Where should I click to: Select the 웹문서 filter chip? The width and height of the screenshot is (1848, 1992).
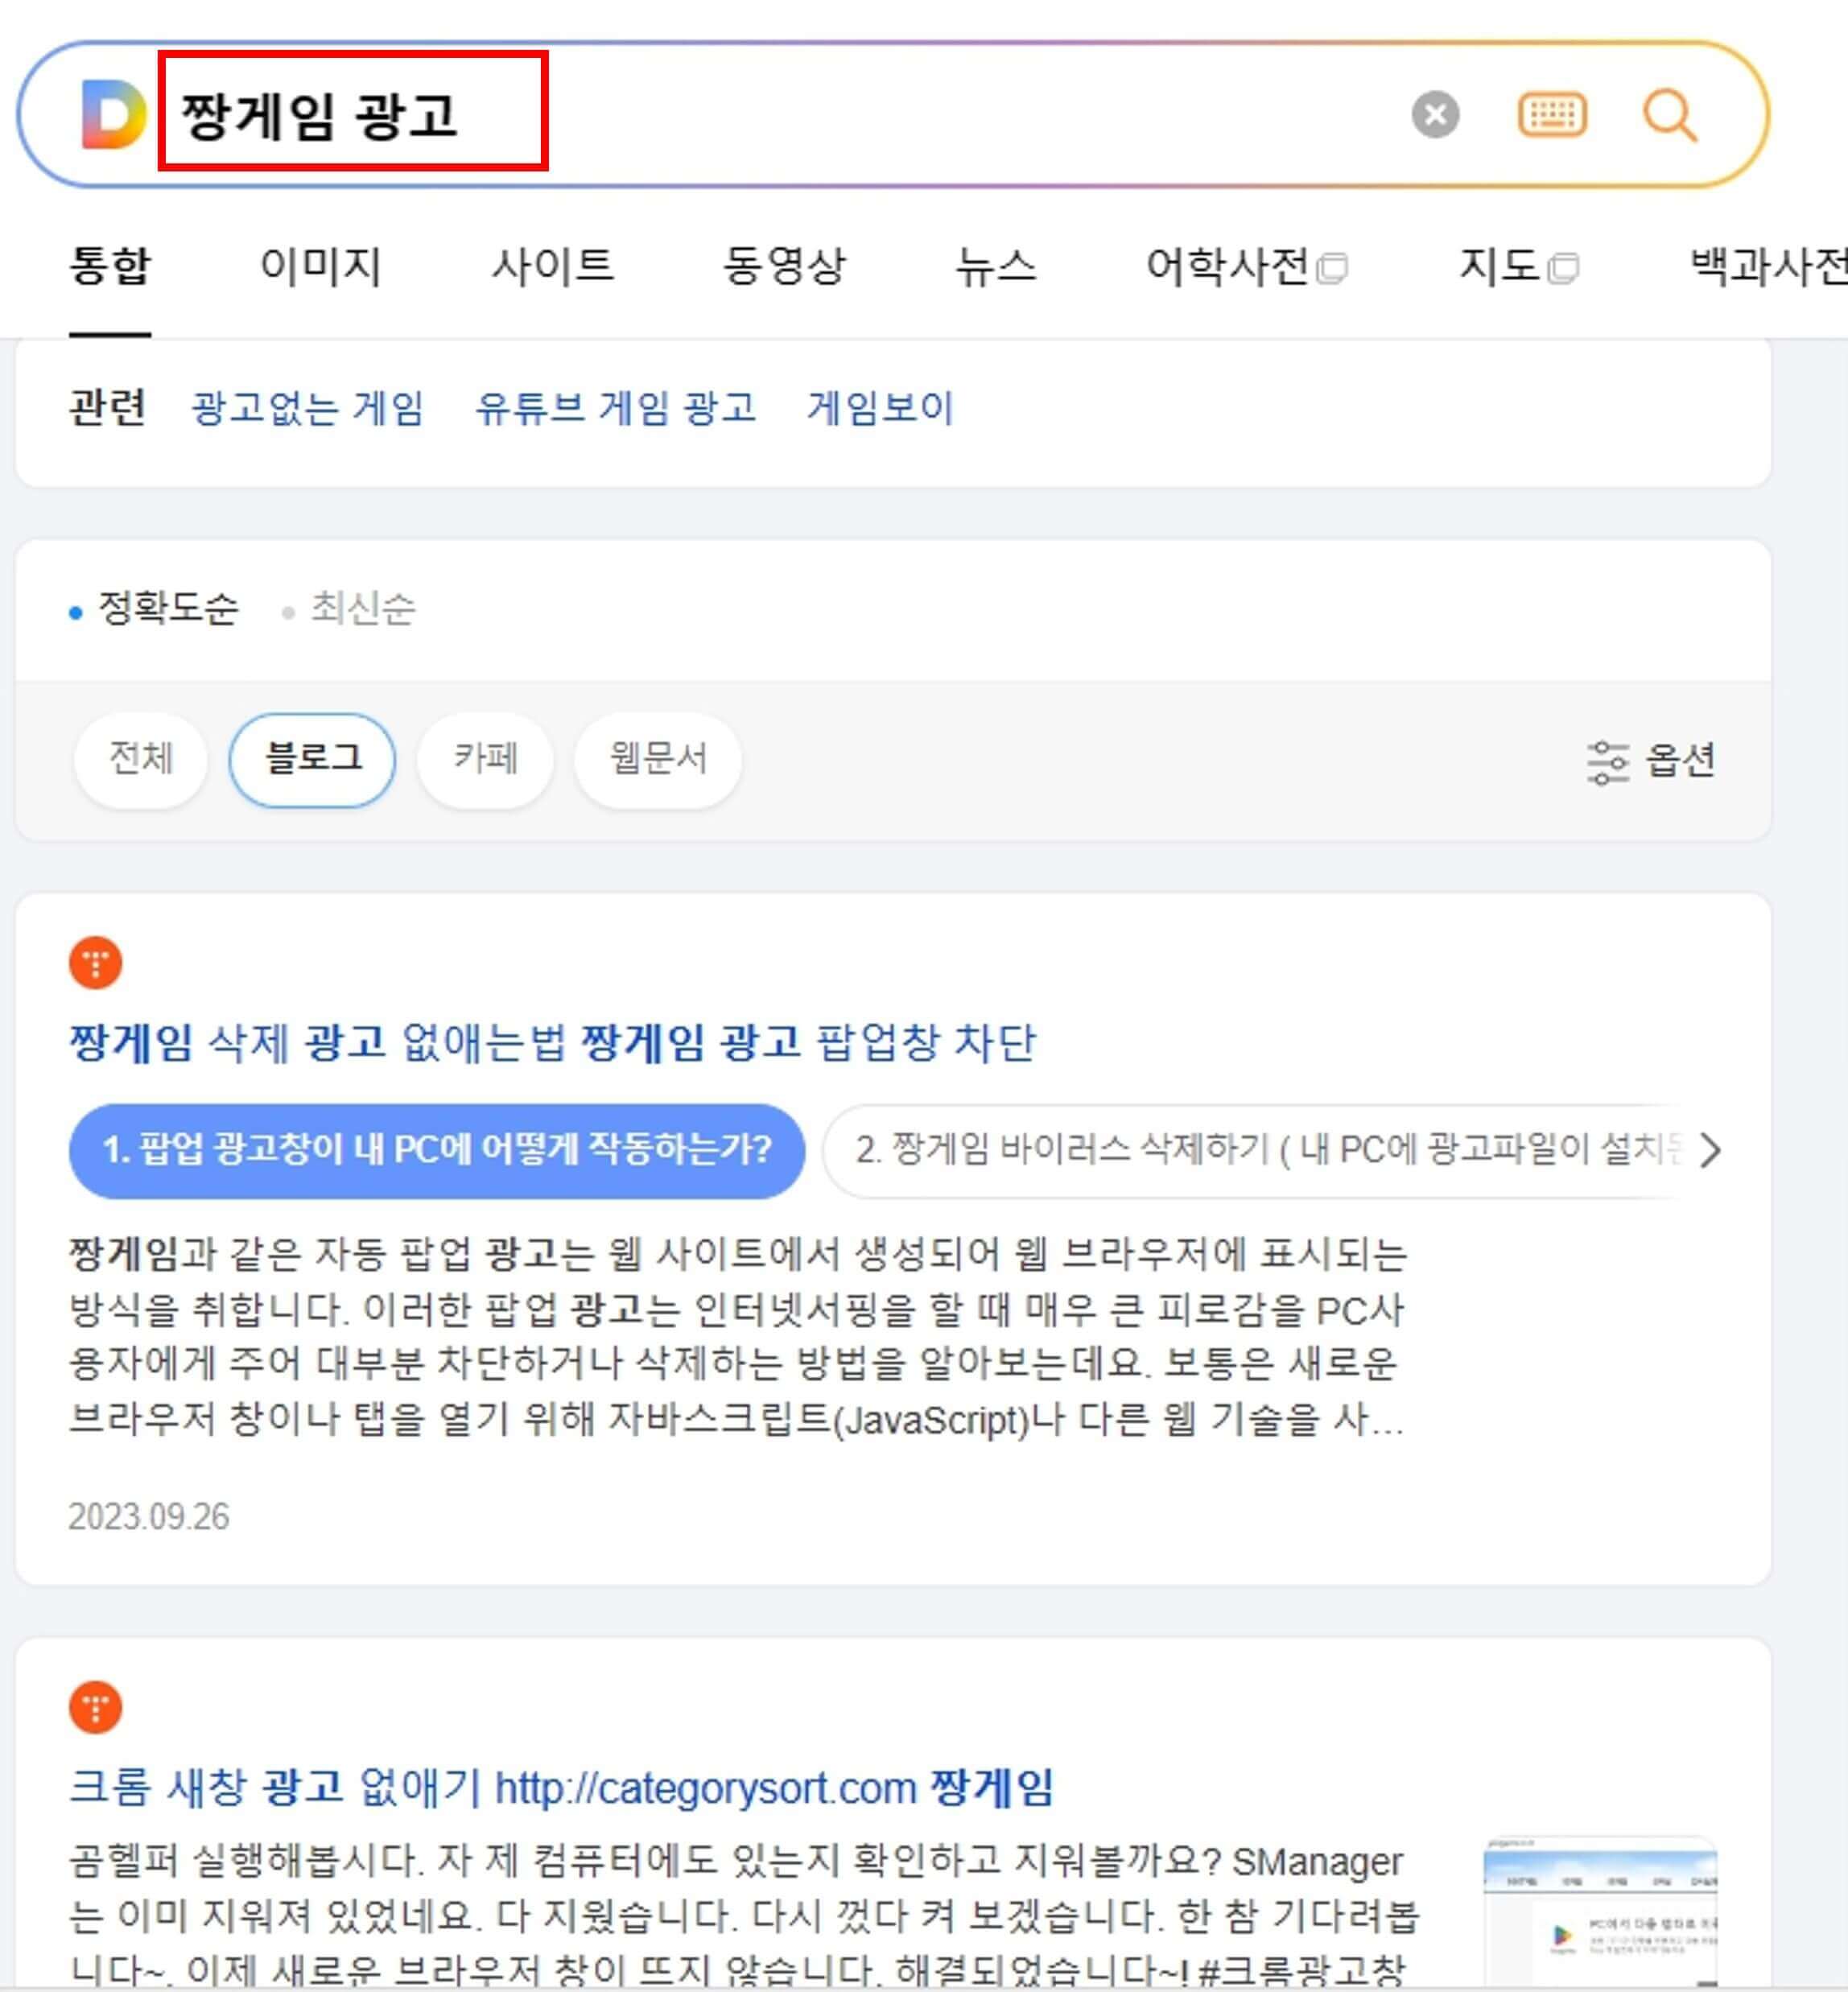click(x=658, y=759)
